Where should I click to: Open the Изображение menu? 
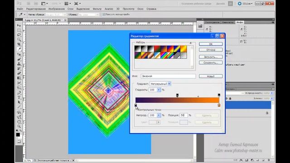(57, 9)
